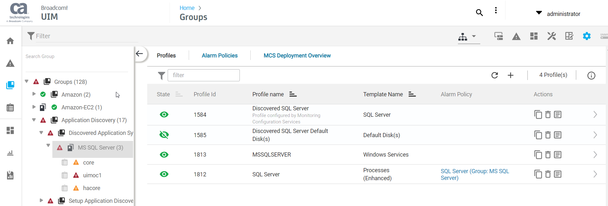Screen dimensions: 608x206
Task: Open the alarms triangle icon in top toolbar
Action: coord(516,37)
